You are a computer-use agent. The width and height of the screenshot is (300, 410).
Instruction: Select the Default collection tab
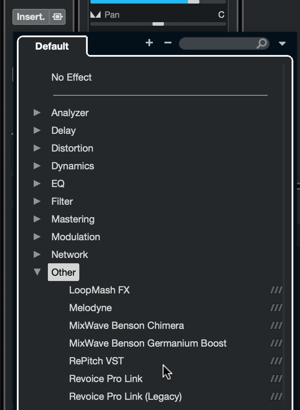(52, 46)
